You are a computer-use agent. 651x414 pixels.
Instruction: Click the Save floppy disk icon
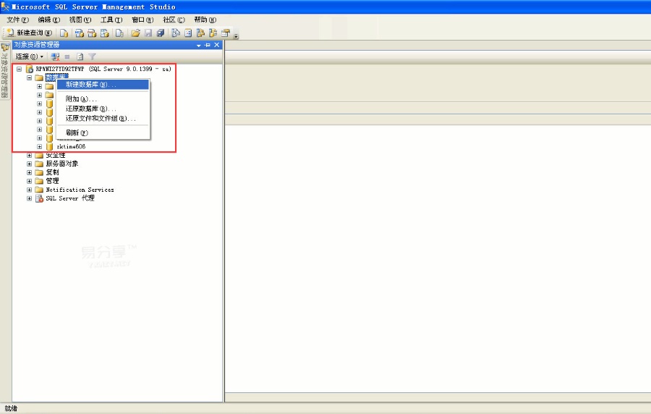click(x=148, y=33)
